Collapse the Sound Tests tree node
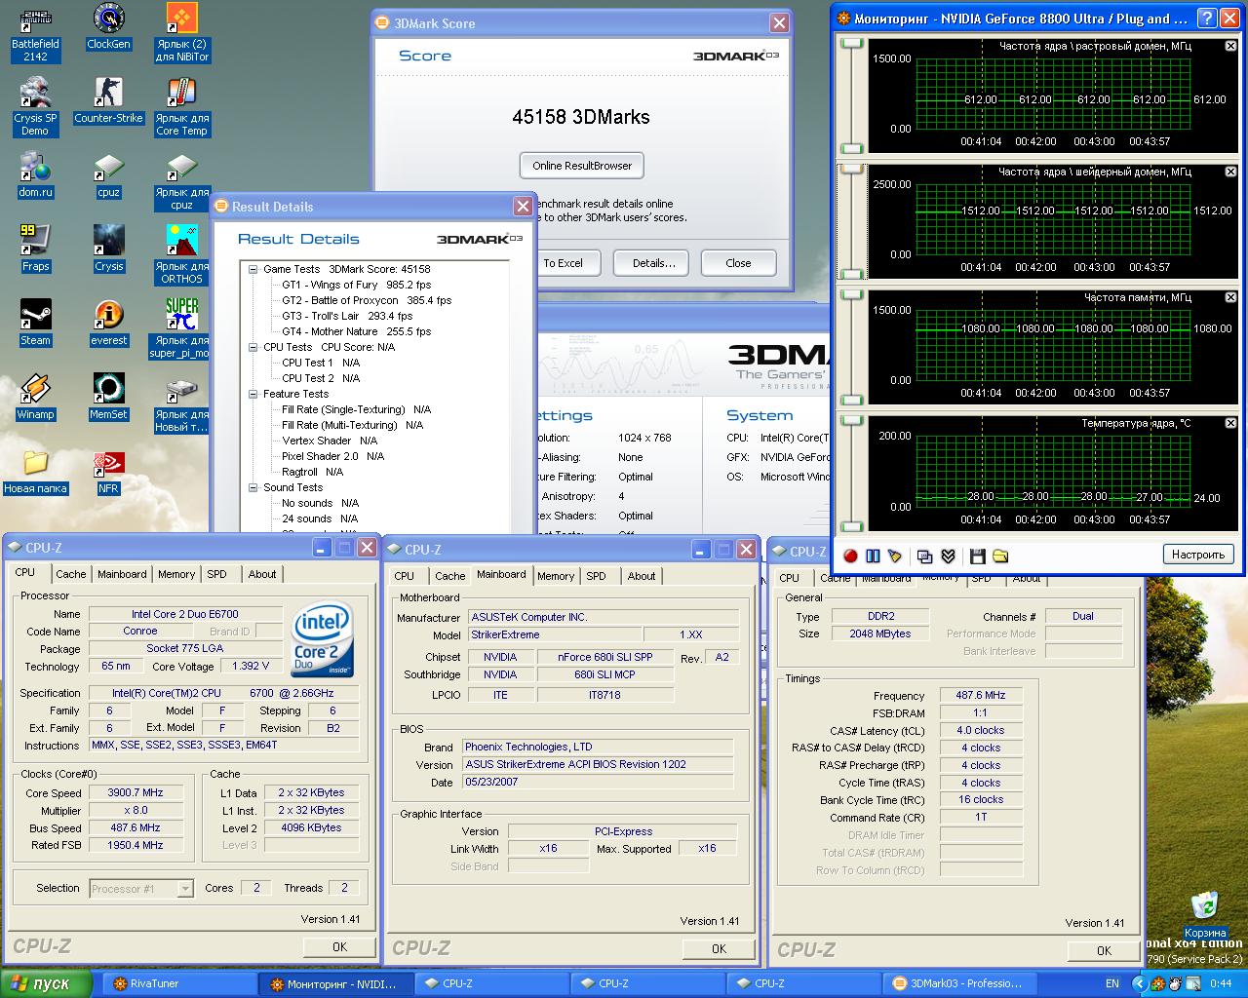Screen dimensions: 1248x998 [253, 487]
